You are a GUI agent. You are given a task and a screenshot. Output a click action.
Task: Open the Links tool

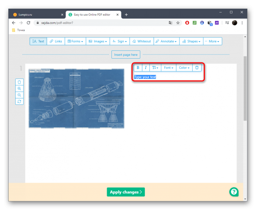tap(56, 41)
